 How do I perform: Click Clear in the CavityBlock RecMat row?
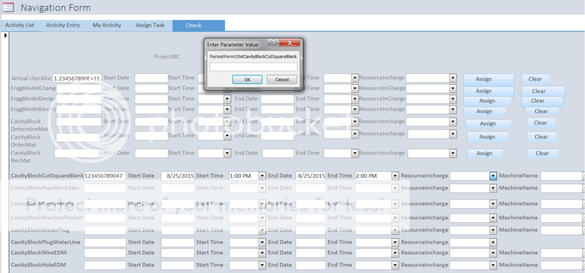click(542, 153)
